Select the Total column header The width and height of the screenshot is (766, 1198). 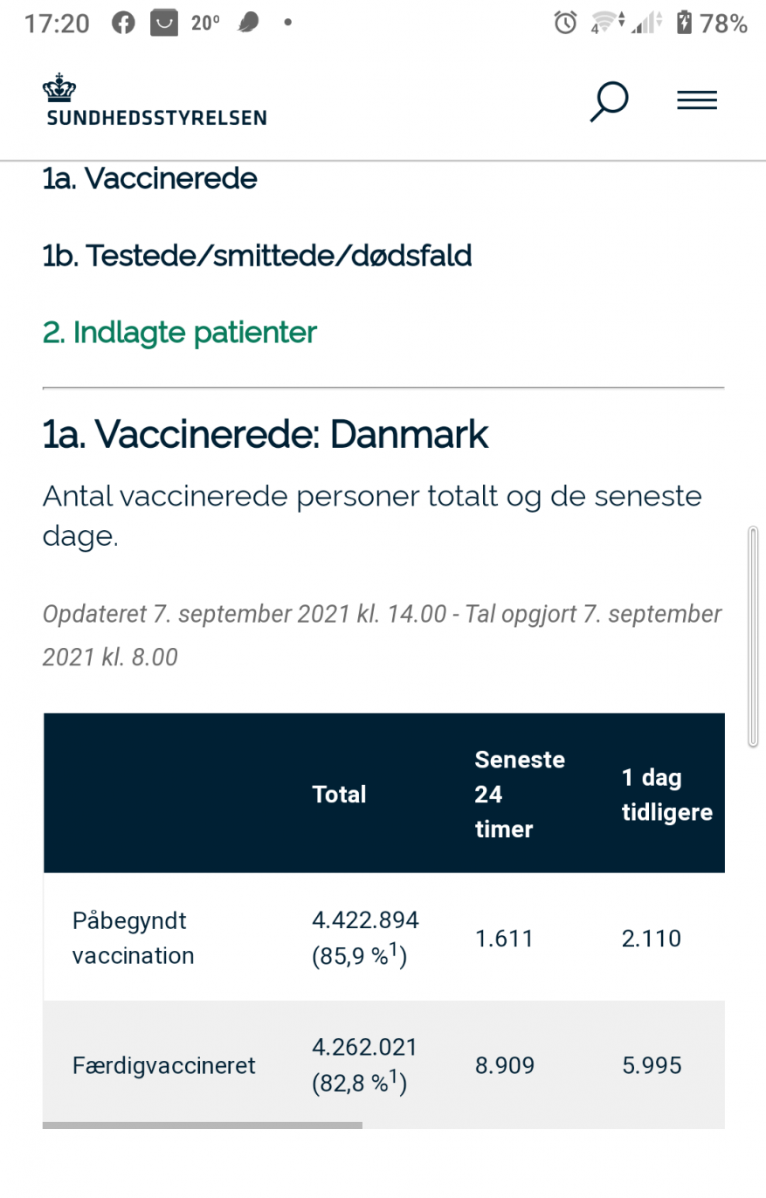pos(339,795)
